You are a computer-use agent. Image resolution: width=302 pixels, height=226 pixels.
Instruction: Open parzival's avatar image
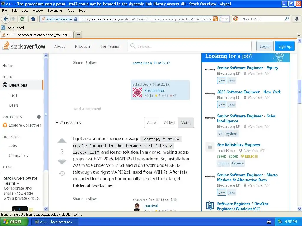(x=137, y=207)
